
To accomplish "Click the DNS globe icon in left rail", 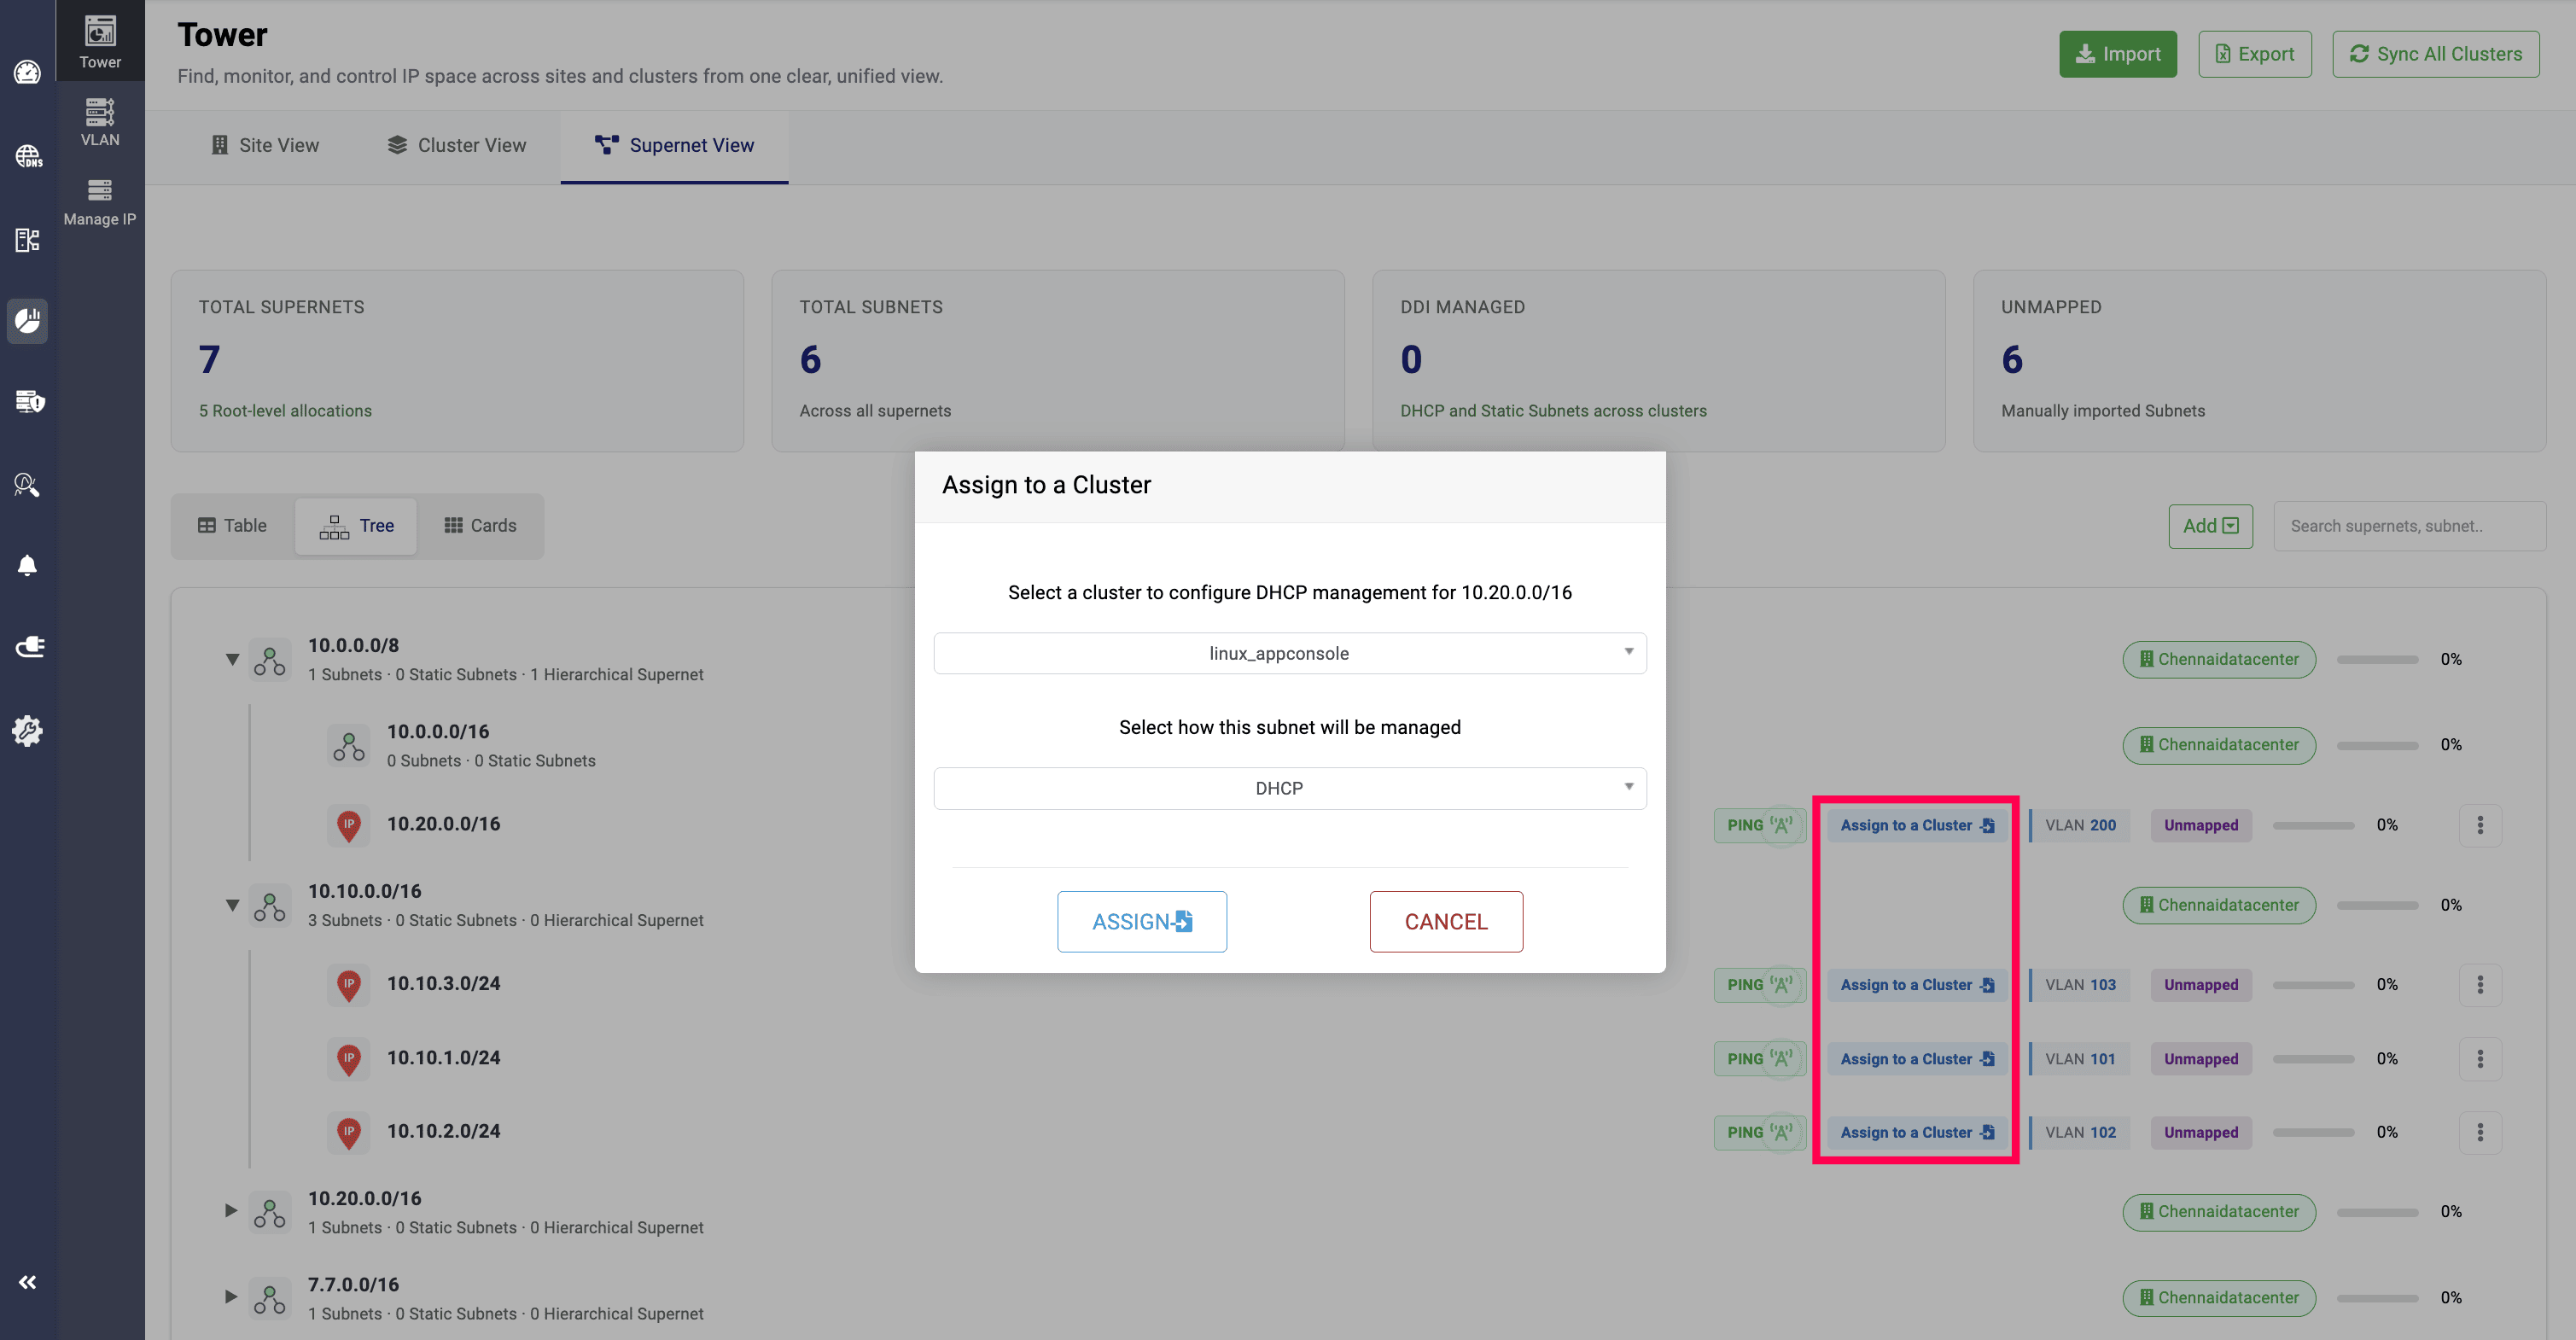I will (x=27, y=156).
